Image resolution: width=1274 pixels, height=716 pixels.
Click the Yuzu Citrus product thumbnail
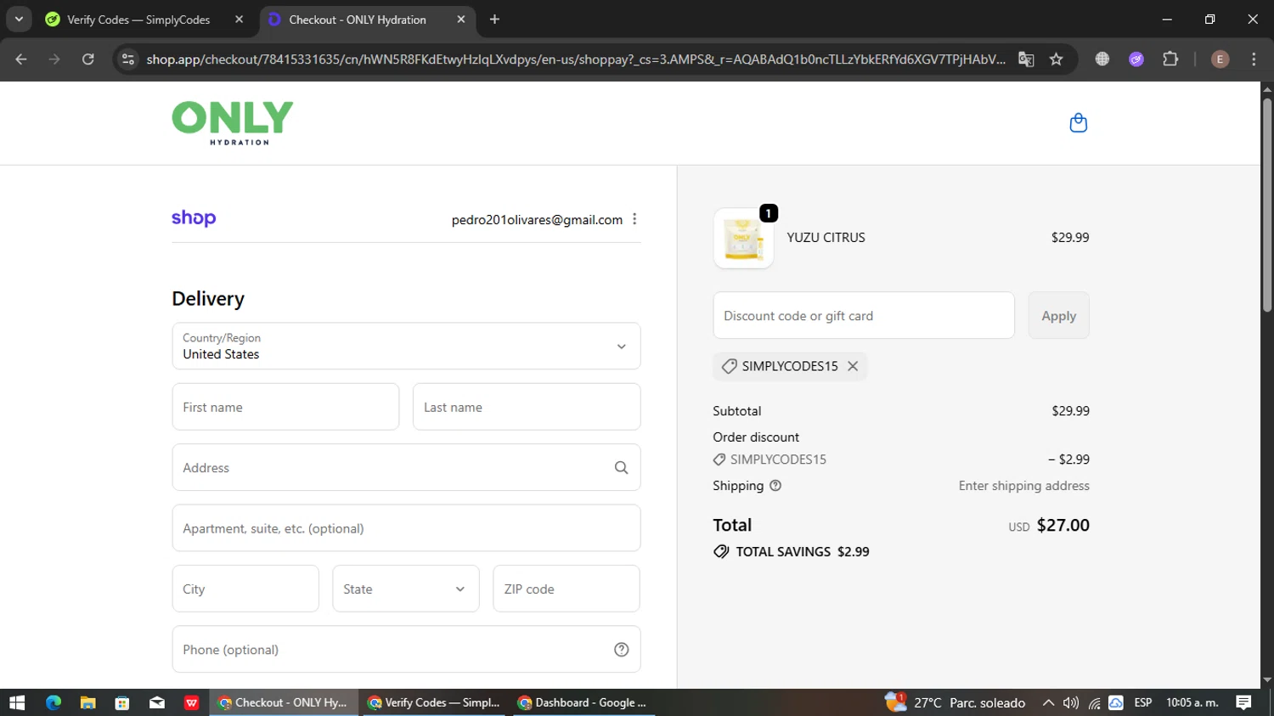tap(743, 239)
